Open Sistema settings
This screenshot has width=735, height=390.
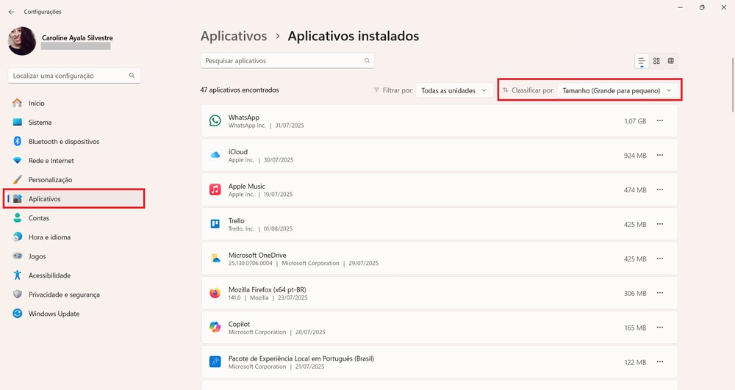click(73, 122)
